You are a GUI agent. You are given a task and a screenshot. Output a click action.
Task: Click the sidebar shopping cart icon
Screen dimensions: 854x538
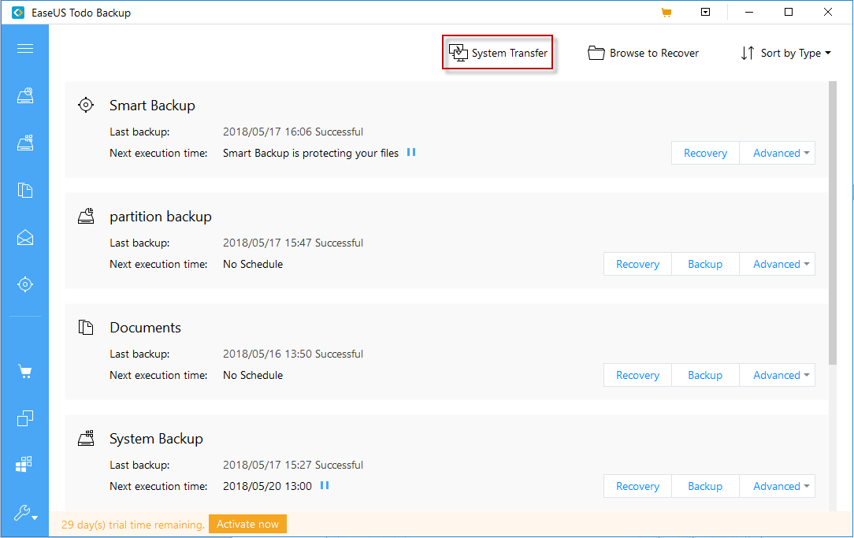pos(25,372)
